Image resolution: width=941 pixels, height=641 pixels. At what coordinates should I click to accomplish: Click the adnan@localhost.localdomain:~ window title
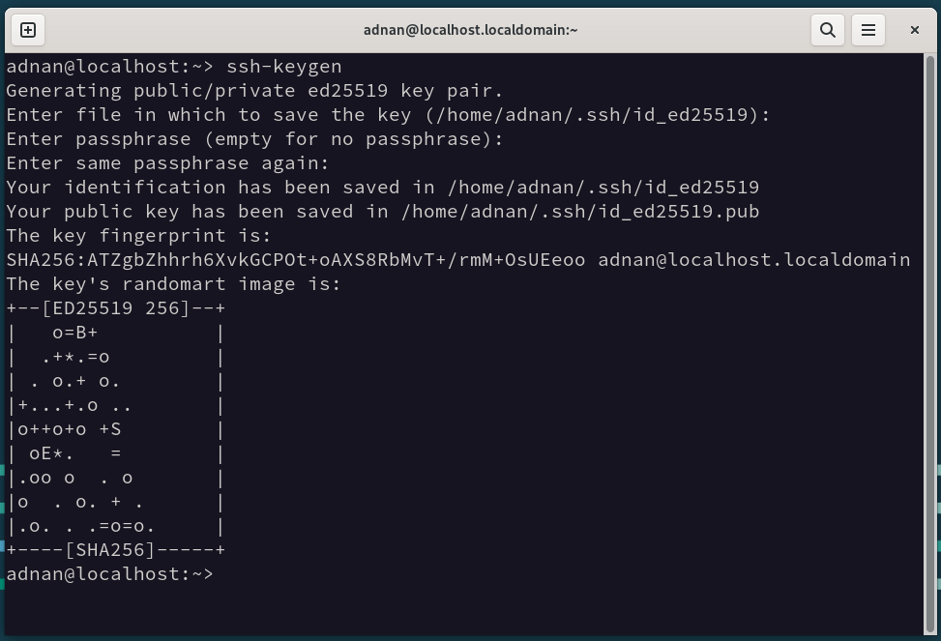pyautogui.click(x=470, y=30)
